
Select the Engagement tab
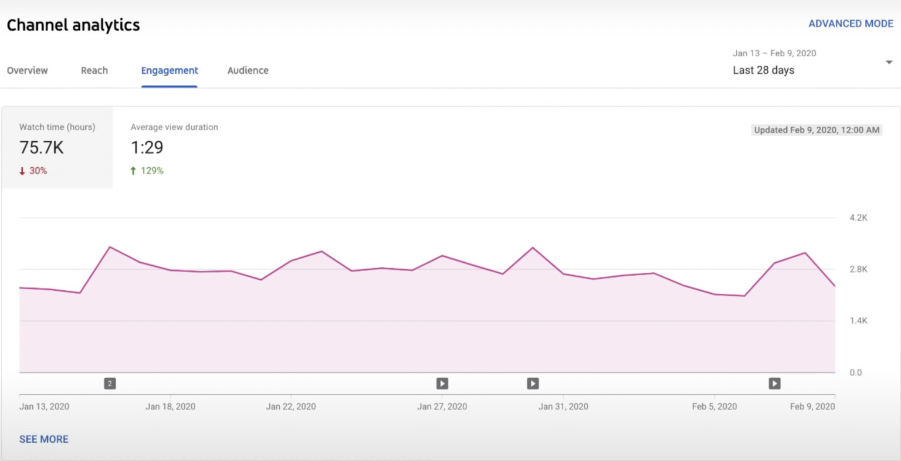169,70
